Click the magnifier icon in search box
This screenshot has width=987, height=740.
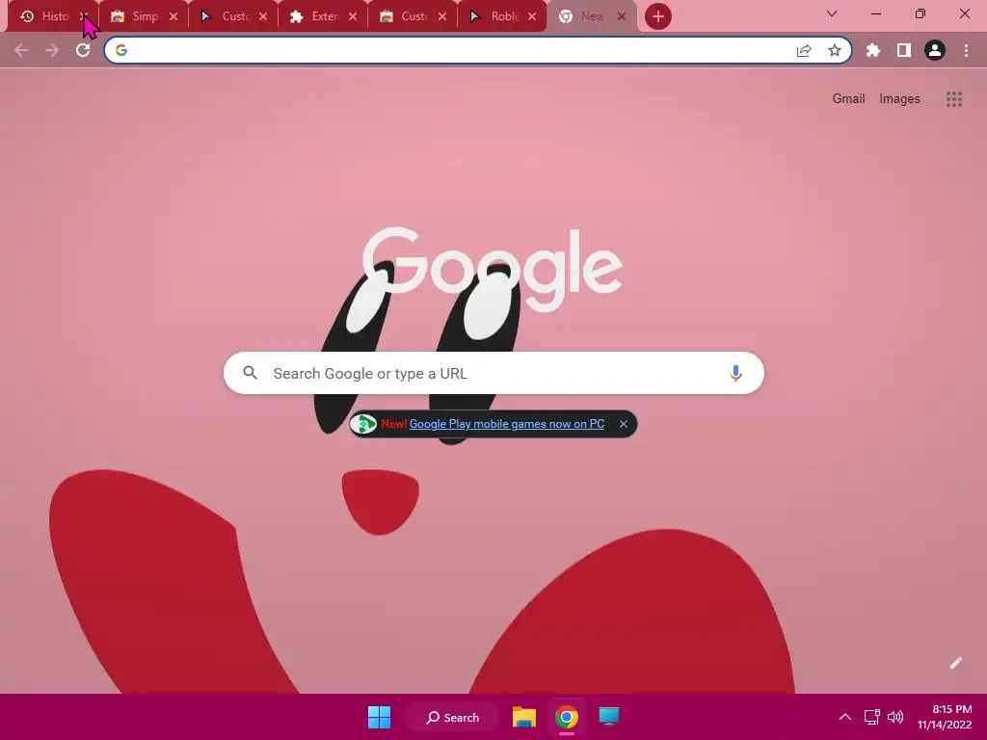(250, 373)
